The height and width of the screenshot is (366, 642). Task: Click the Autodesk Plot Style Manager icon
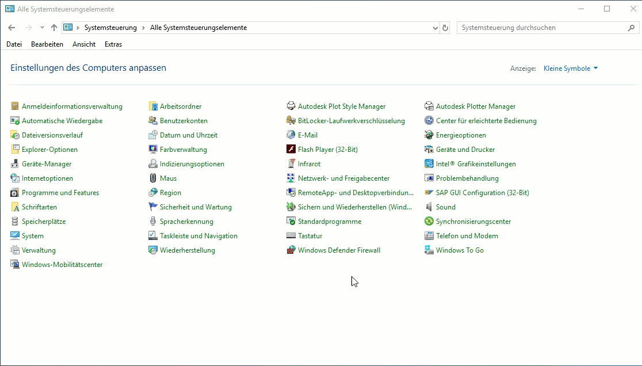pos(291,106)
